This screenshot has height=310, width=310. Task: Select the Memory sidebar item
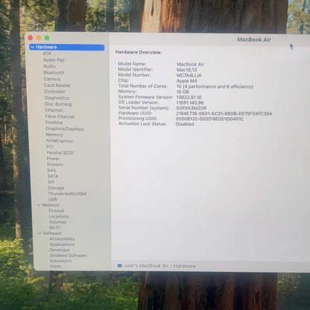pos(54,135)
